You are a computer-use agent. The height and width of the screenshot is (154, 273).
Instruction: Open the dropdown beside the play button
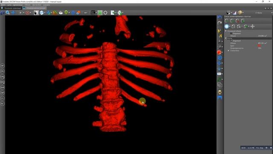(23, 12)
